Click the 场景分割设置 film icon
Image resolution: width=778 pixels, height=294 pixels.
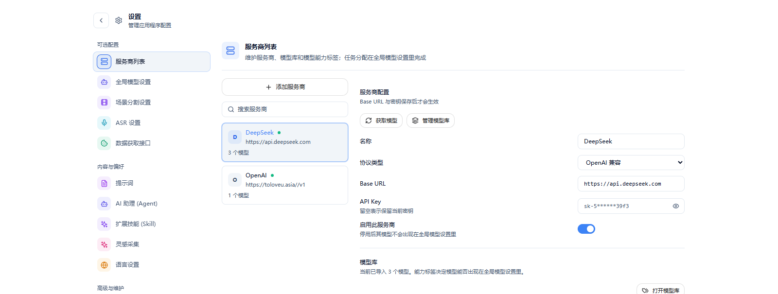coord(104,103)
